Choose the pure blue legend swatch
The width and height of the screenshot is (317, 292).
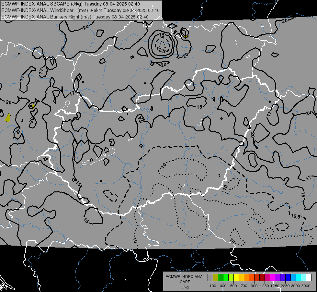point(288,278)
